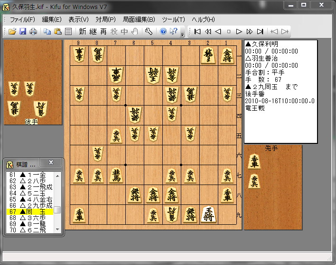Open the ツール(T) menu
Image resolution: width=336 pixels, height=265 pixels.
point(173,20)
